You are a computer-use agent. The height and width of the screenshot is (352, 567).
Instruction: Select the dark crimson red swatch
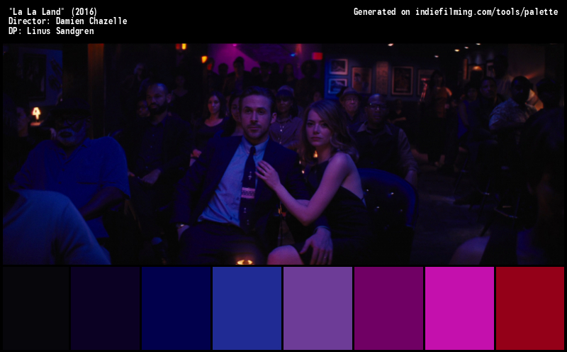point(530,308)
